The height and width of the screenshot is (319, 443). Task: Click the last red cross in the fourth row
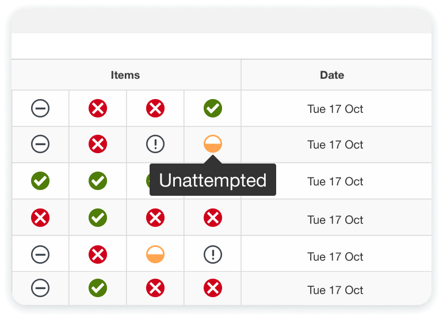pos(213,218)
